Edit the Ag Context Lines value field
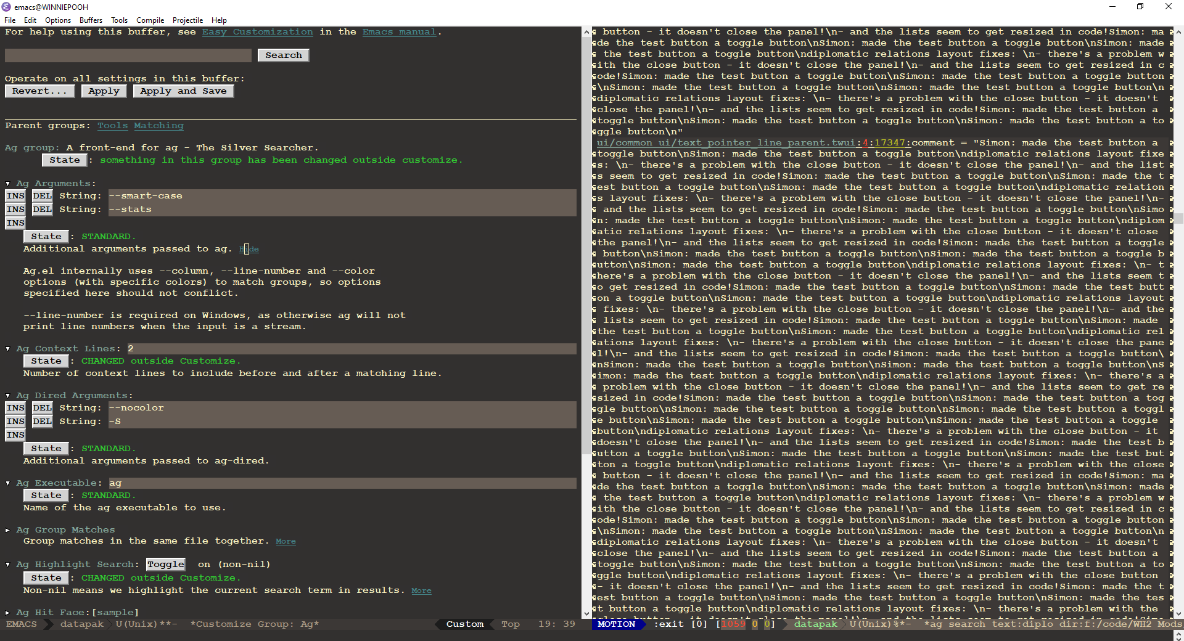Image resolution: width=1184 pixels, height=641 pixels. [x=352, y=349]
